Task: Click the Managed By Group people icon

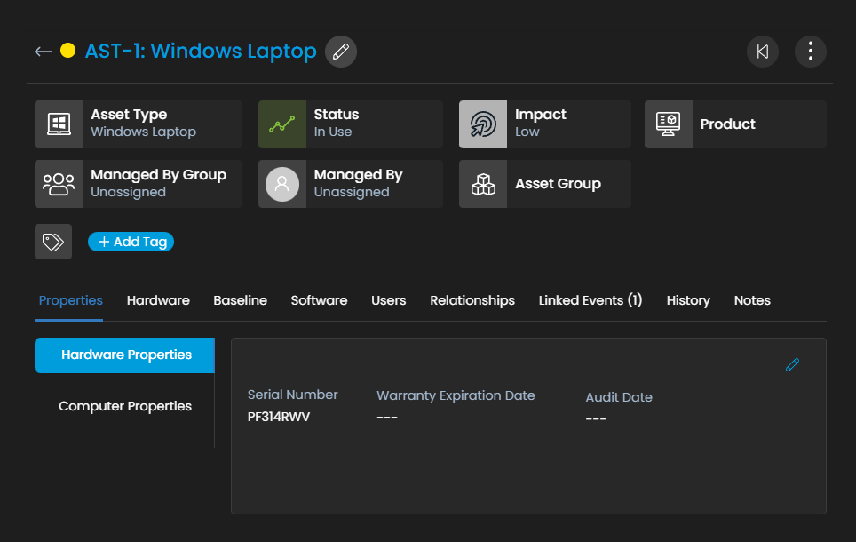Action: [58, 183]
